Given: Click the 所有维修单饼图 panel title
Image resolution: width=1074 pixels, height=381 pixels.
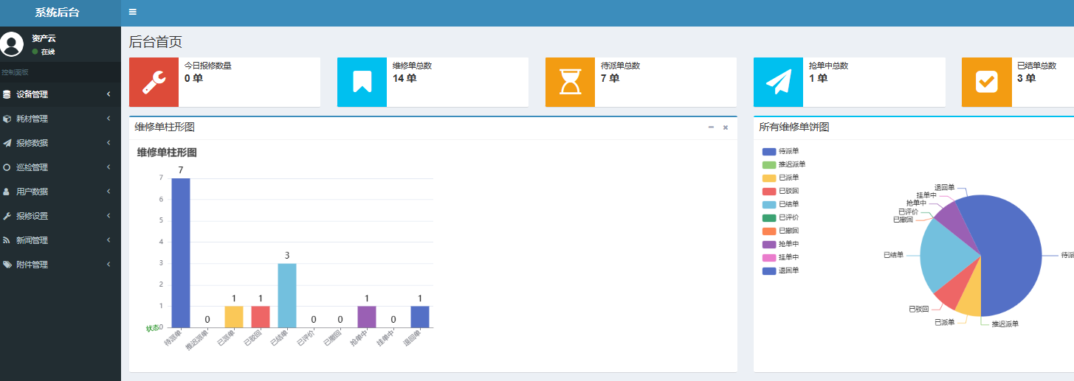Looking at the screenshot, I should click(794, 127).
